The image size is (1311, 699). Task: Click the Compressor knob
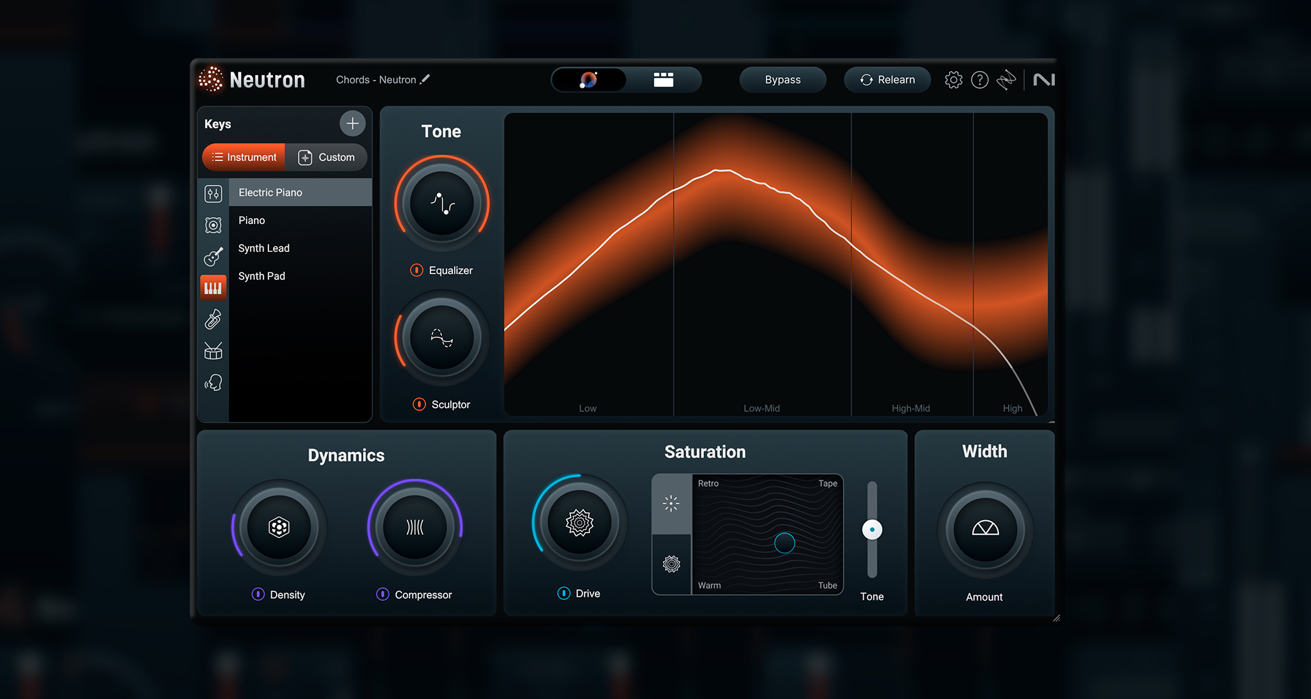click(x=415, y=527)
